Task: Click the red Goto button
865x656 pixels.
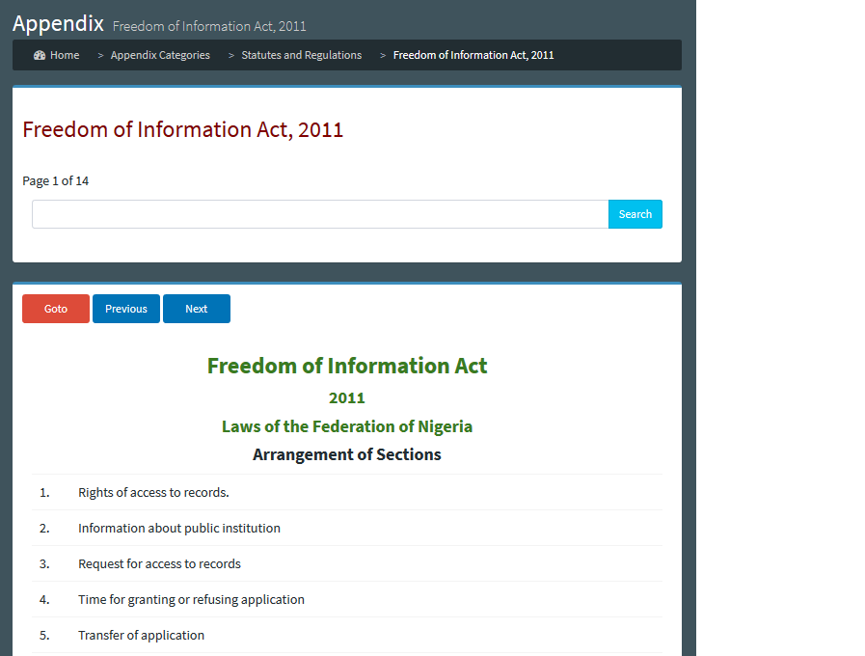Action: tap(56, 309)
